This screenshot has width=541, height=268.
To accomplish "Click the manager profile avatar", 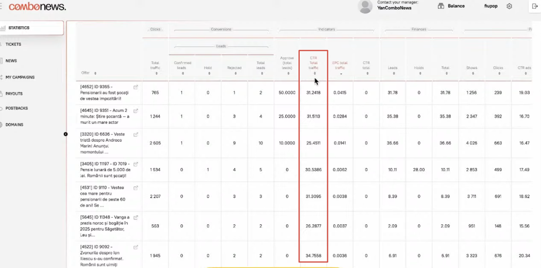I will pos(365,6).
